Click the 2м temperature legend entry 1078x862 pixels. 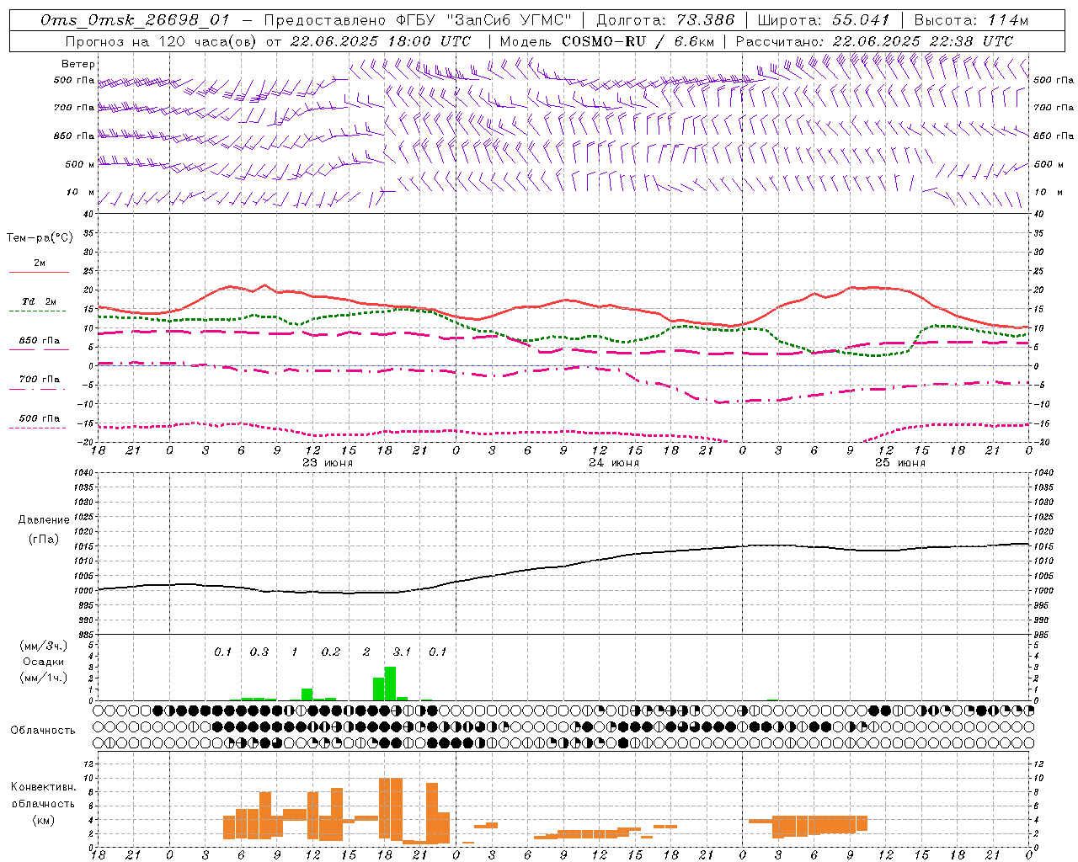(40, 263)
